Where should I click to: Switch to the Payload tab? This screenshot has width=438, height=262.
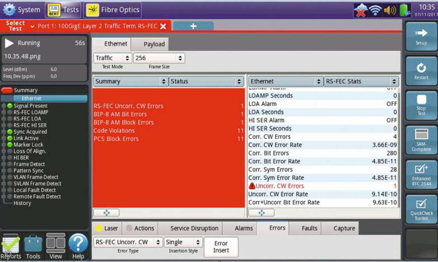point(150,44)
